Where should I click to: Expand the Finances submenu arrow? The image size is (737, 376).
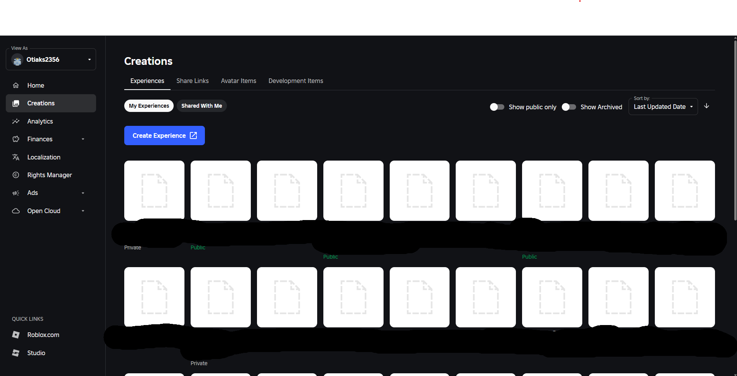(83, 139)
